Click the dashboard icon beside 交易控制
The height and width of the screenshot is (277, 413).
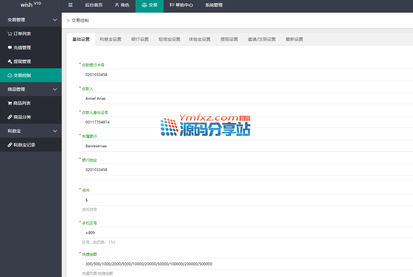tap(10, 75)
